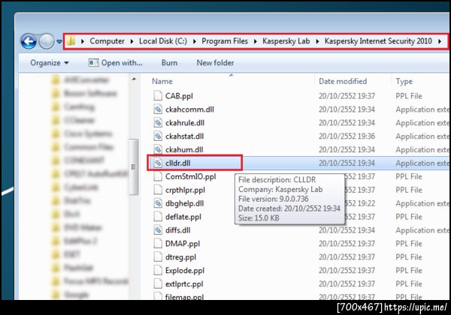Click the date modified of CAB.ppl
Image resolution: width=451 pixels, height=315 pixels.
click(x=347, y=96)
